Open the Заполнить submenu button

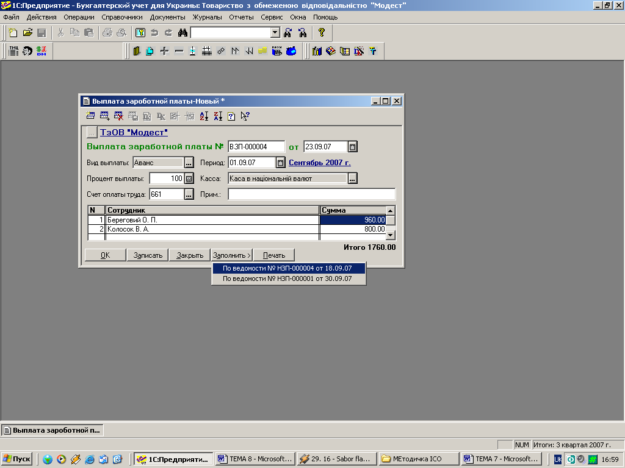coord(231,255)
